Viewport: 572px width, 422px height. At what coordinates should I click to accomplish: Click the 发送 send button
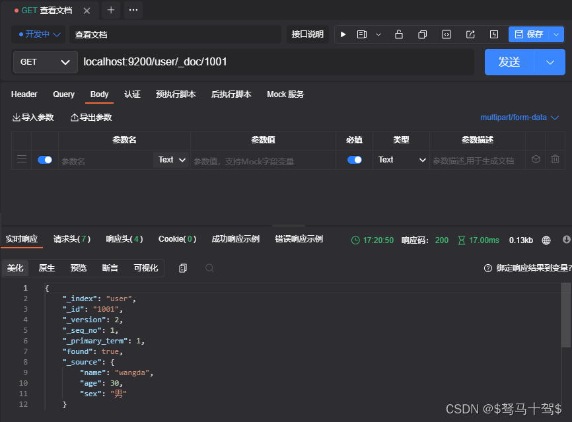(x=509, y=62)
